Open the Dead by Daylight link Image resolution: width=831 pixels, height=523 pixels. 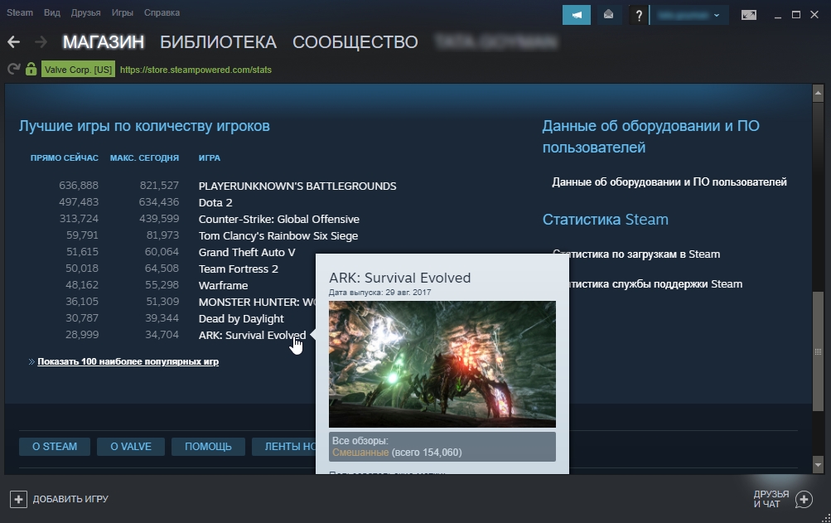point(241,319)
